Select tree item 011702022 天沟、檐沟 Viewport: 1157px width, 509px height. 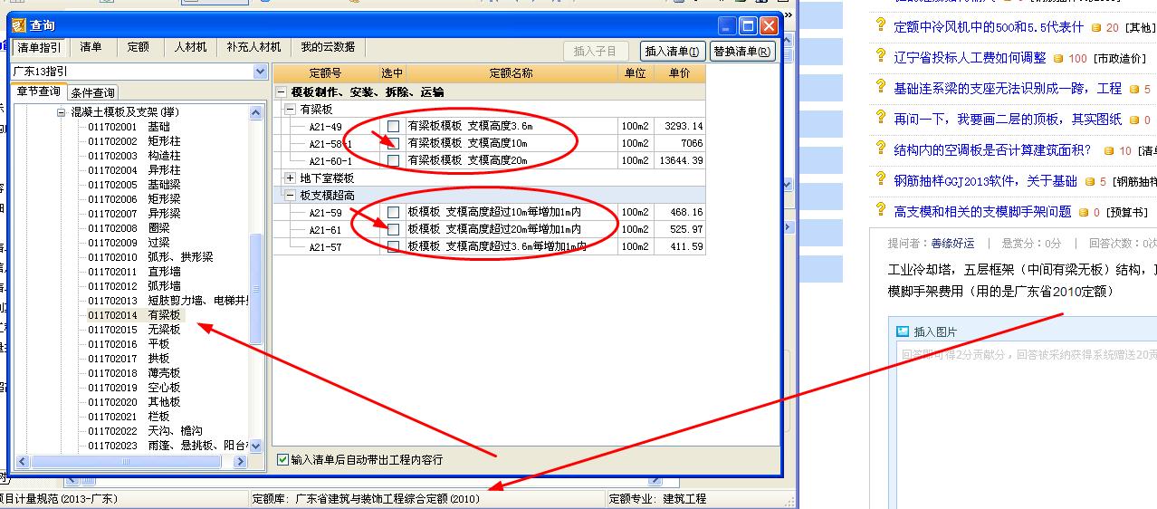click(x=145, y=431)
